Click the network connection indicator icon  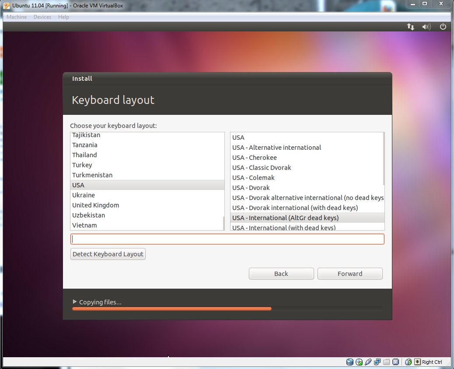tap(410, 27)
